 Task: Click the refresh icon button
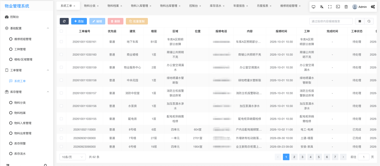64,21
